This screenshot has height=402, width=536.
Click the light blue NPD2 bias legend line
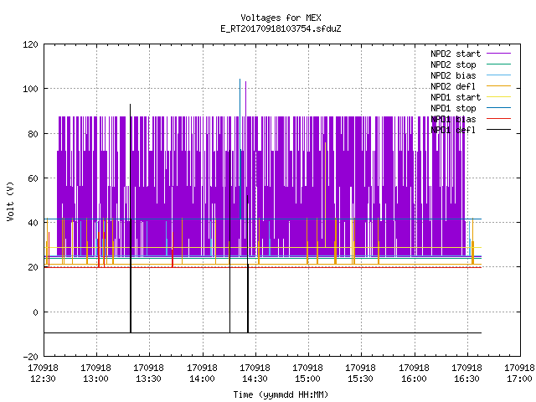point(498,75)
